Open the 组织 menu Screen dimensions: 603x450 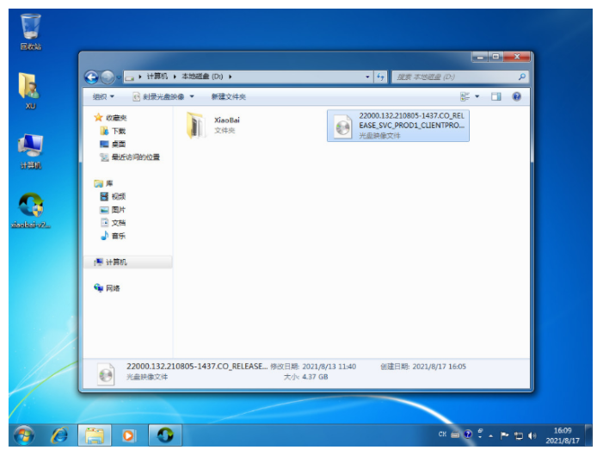(103, 96)
